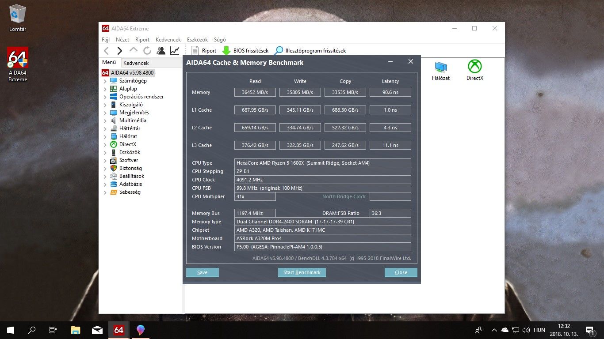
Task: Expand the Háttértár node chevron
Action: point(105,129)
